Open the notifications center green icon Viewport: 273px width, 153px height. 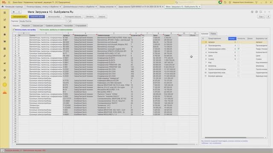[220, 2]
